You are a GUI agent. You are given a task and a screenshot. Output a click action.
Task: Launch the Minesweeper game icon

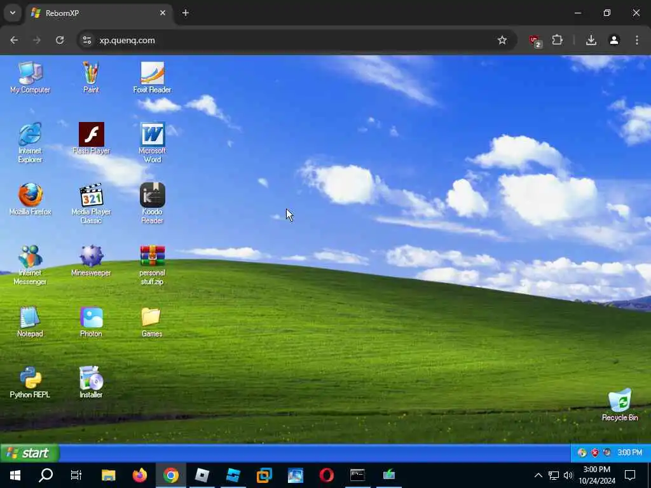pyautogui.click(x=91, y=260)
